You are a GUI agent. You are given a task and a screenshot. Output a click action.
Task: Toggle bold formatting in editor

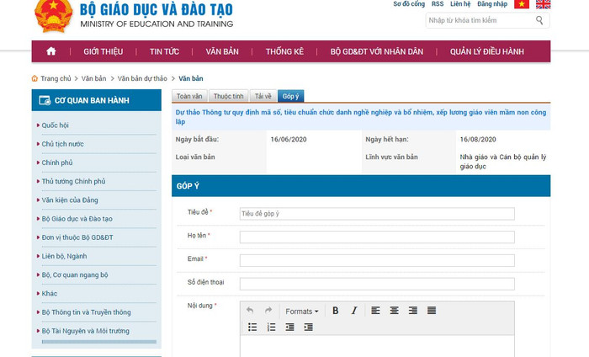pos(335,311)
